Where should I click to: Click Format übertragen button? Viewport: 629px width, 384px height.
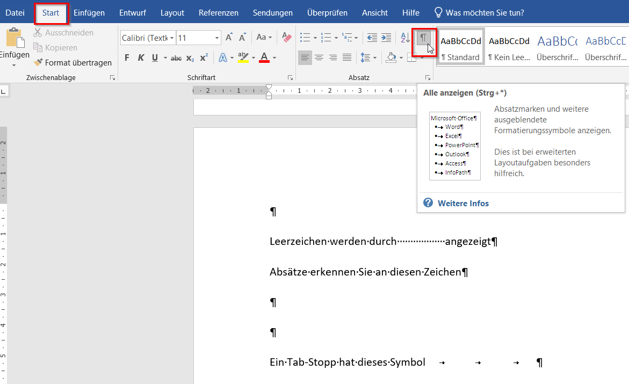(73, 63)
